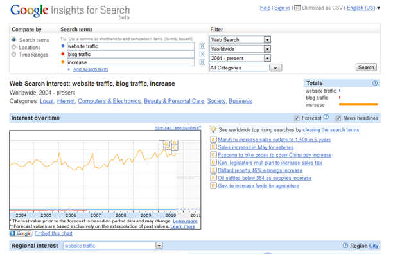Click the Add search term link

tap(91, 69)
